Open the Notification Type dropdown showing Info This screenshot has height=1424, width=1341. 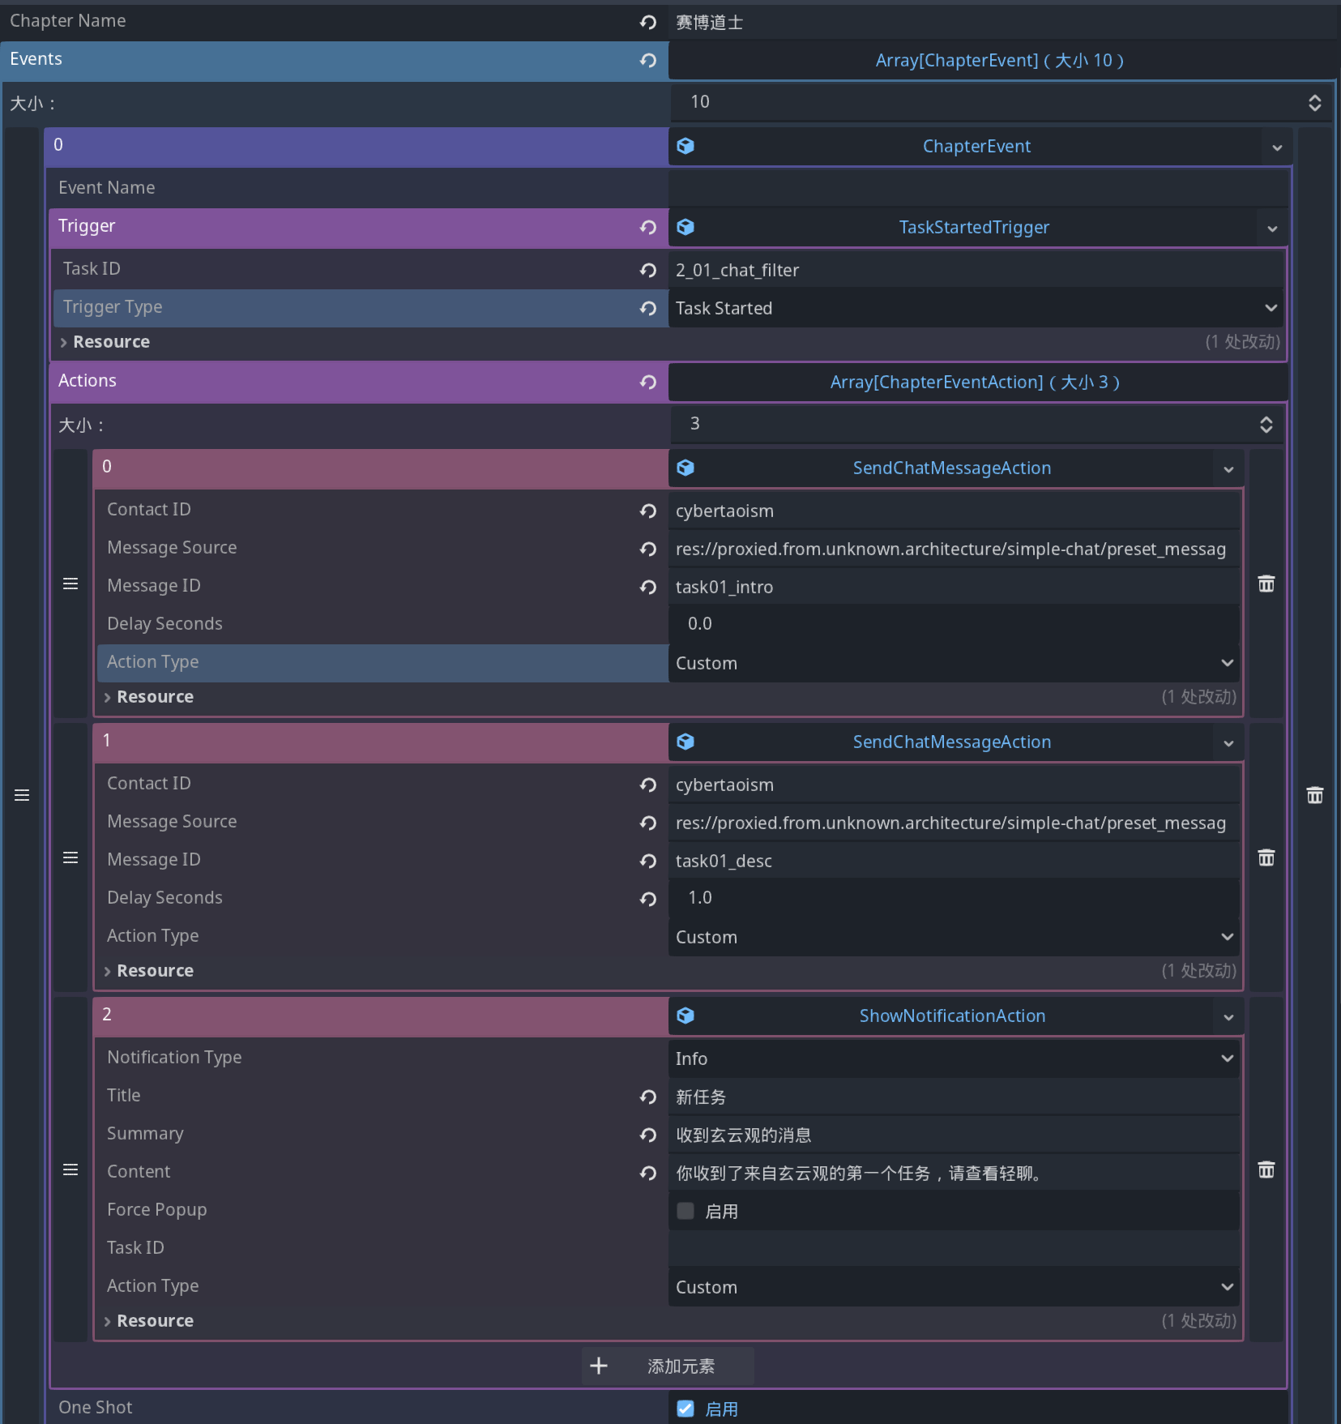click(x=1227, y=1058)
